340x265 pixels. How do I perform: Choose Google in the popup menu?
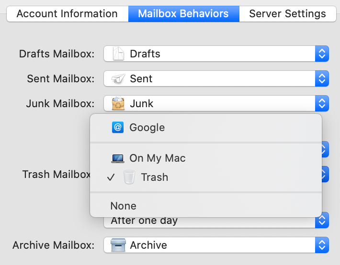point(206,127)
